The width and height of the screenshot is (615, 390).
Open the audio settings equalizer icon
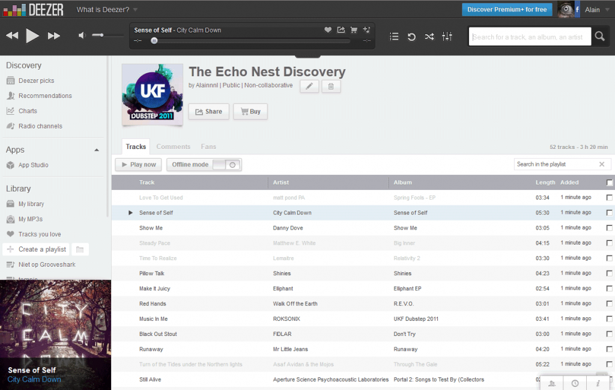point(447,36)
